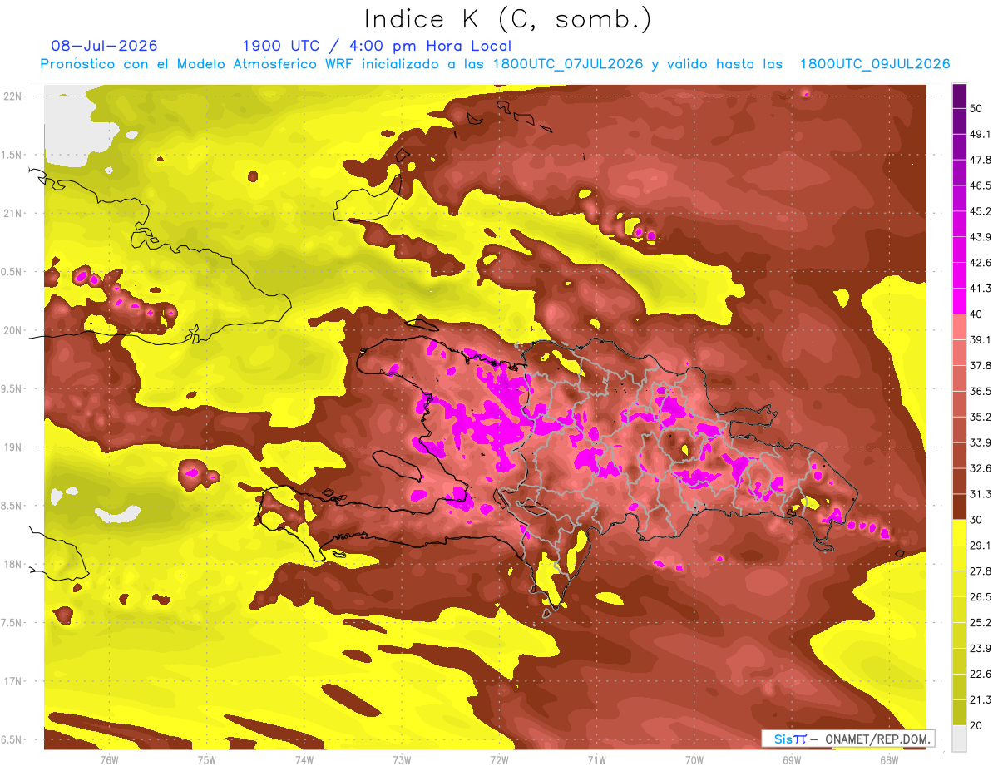Screen dimensions: 998x771
Task: Click the legend value "29.1"
Action: (x=981, y=545)
